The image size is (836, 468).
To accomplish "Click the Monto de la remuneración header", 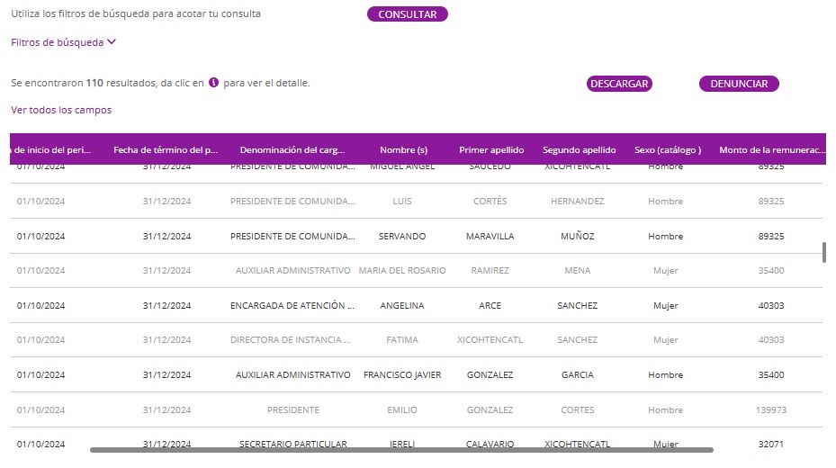I will [771, 150].
